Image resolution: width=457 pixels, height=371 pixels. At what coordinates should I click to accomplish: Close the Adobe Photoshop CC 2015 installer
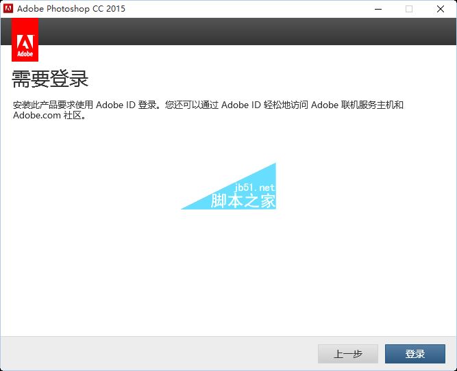coord(441,9)
